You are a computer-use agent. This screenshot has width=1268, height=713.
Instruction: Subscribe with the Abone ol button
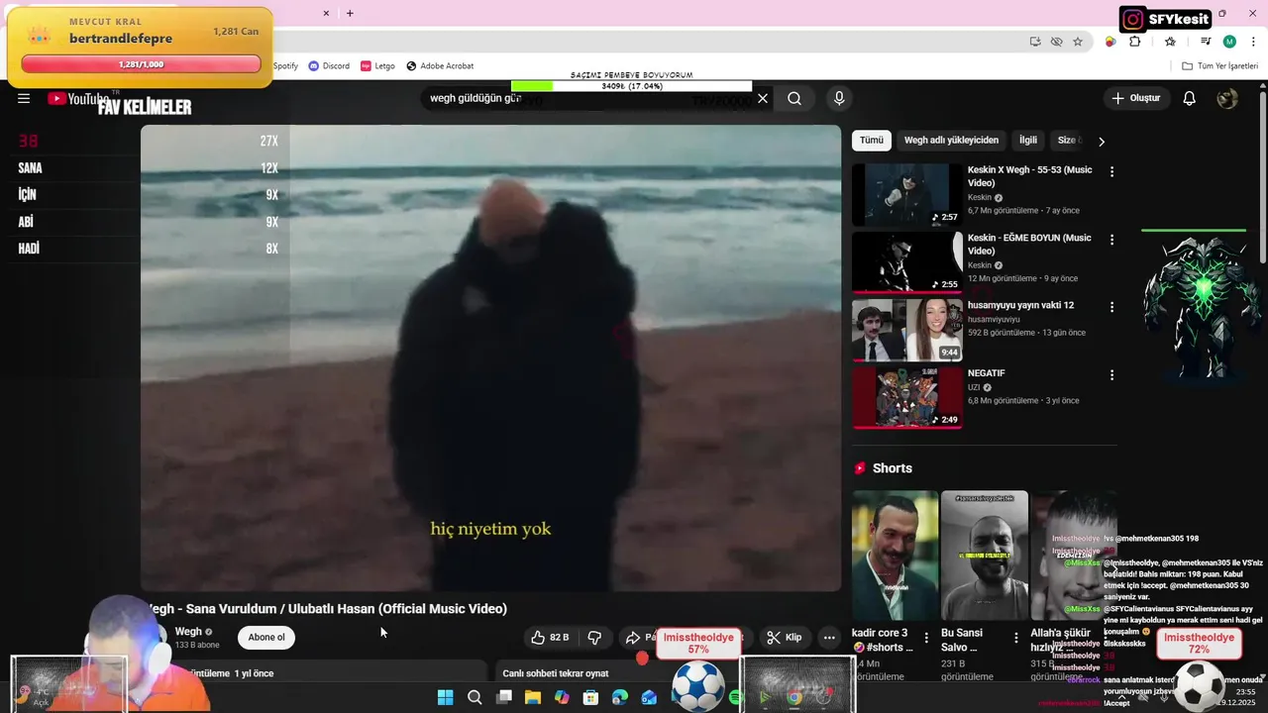click(266, 637)
